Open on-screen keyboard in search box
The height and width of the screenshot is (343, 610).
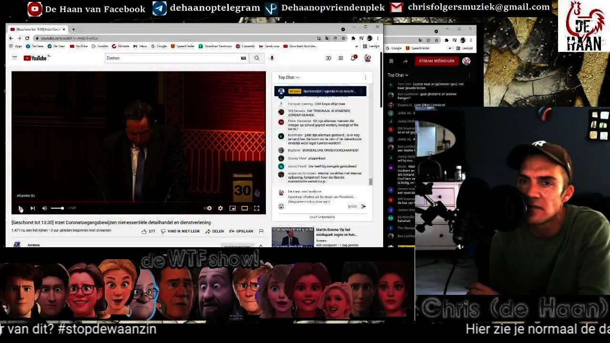click(243, 58)
